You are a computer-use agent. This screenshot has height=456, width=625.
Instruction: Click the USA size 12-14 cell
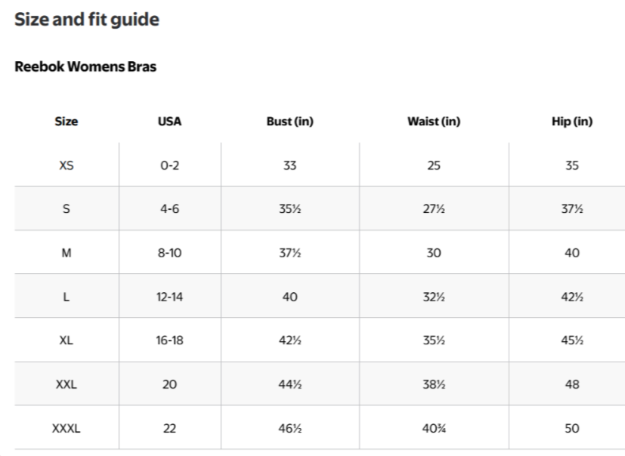tap(169, 297)
